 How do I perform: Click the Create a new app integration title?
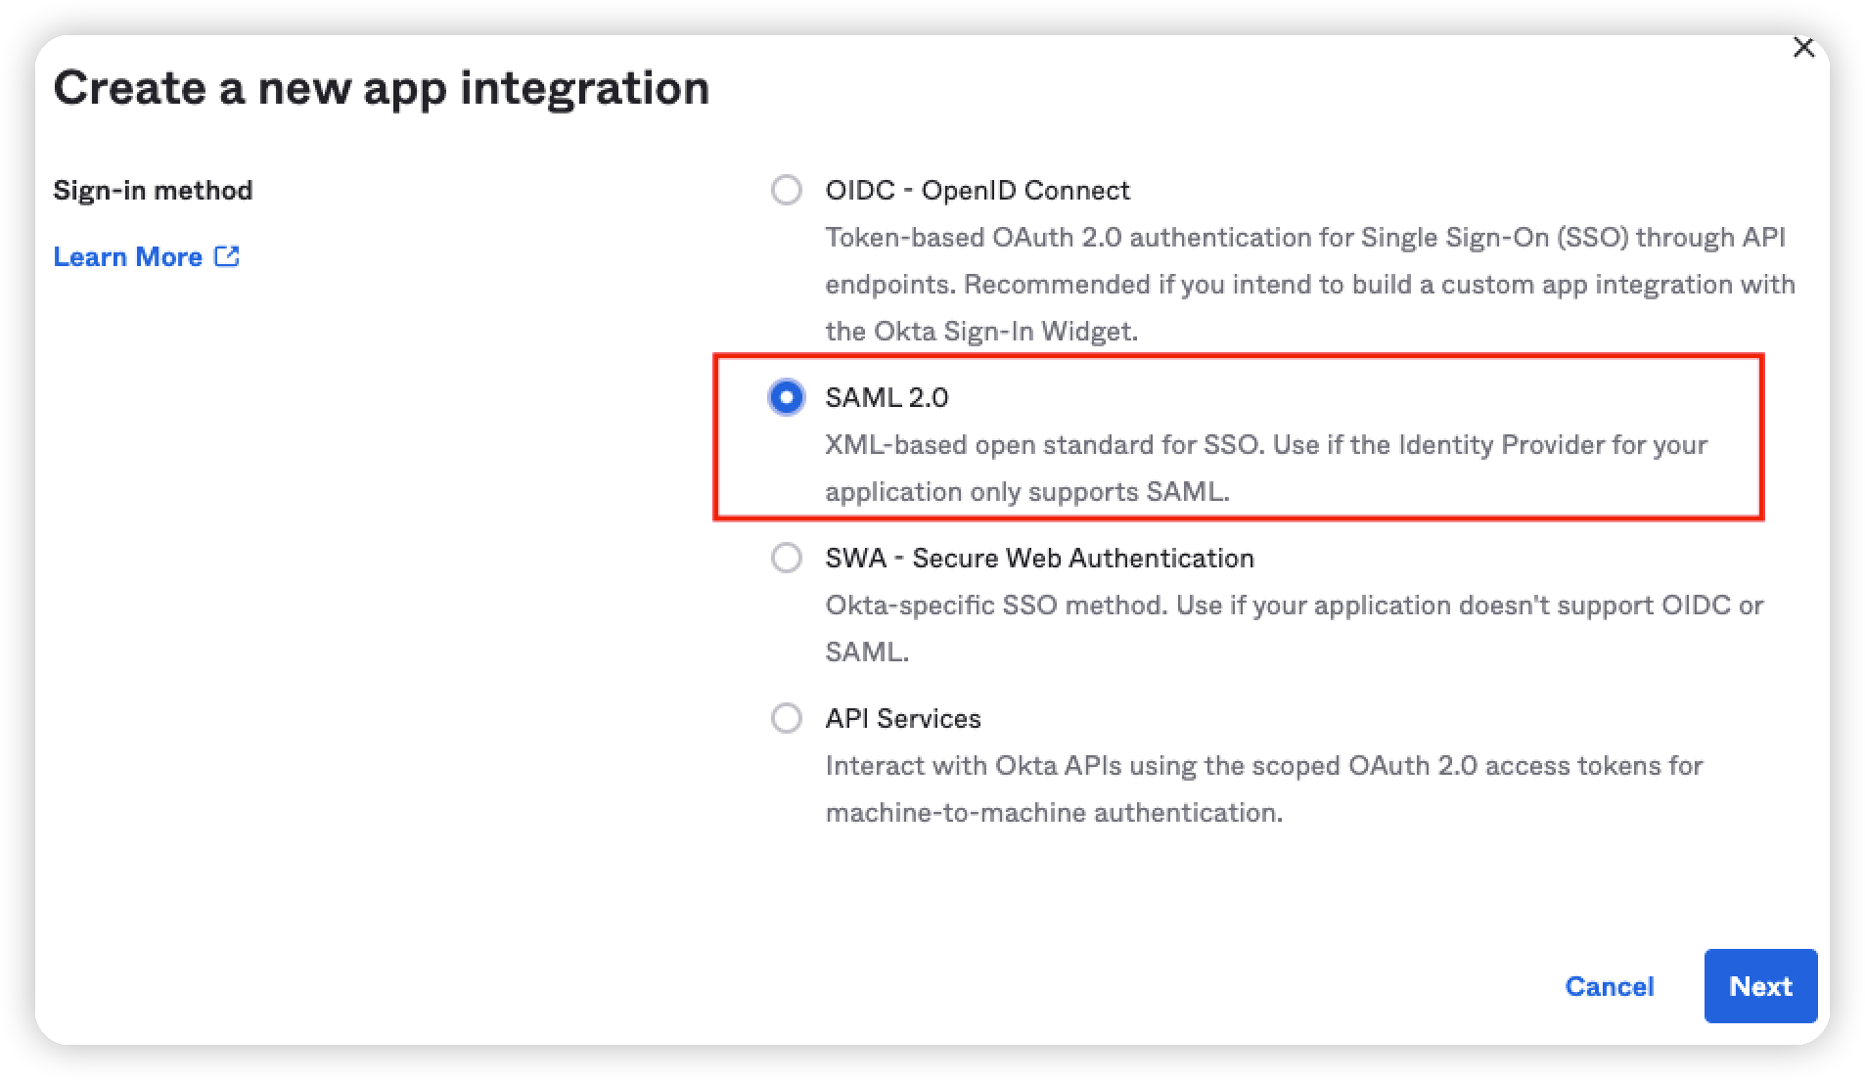384,88
